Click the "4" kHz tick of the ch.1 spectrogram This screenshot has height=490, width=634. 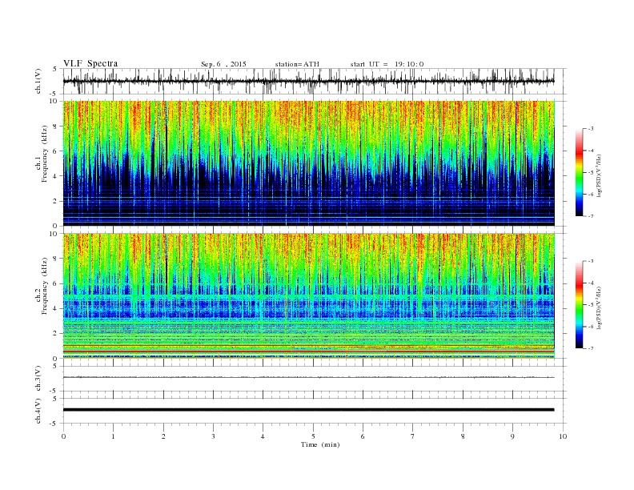[x=55, y=176]
